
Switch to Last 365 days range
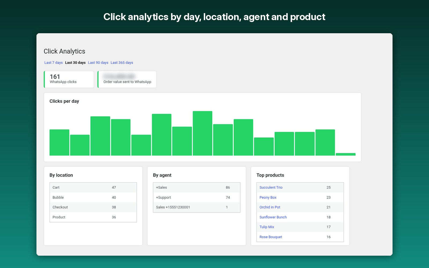pos(122,63)
